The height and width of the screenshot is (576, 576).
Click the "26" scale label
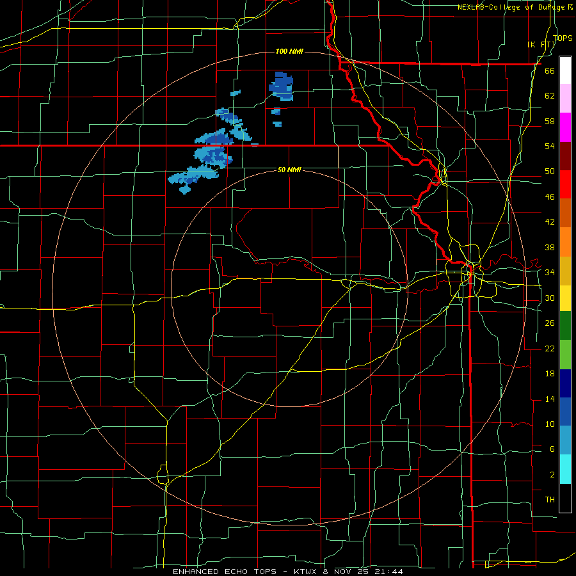point(550,323)
